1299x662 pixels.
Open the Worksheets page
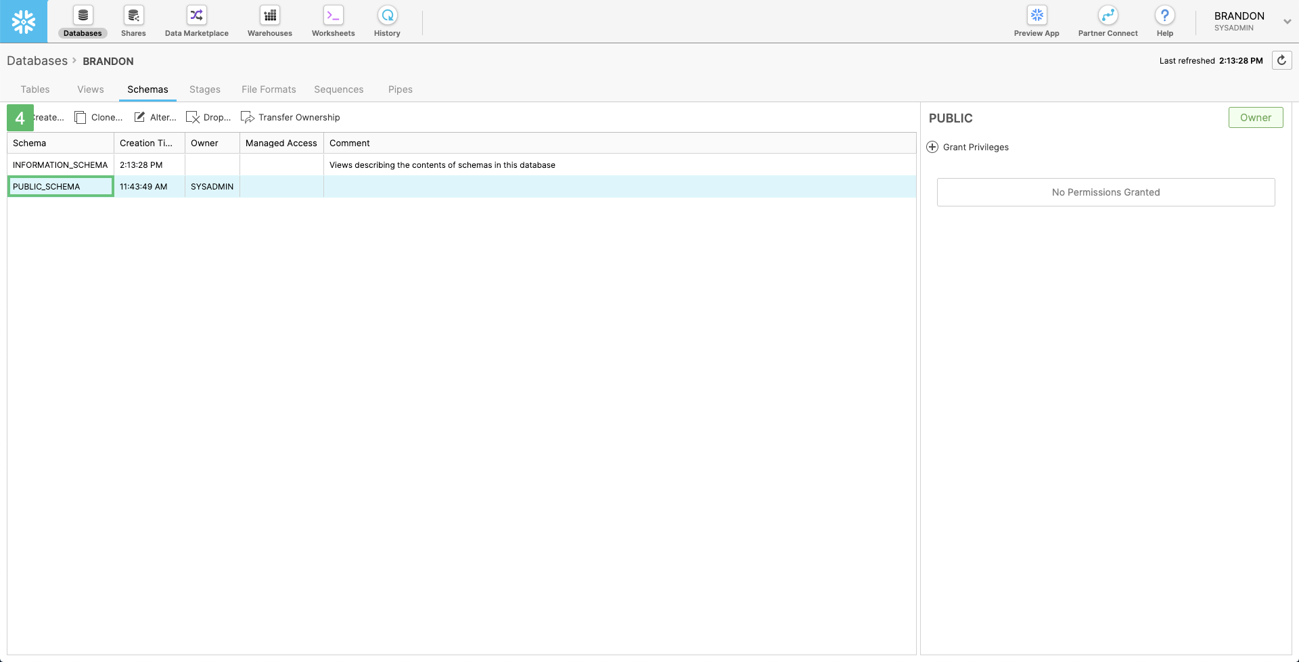(334, 22)
